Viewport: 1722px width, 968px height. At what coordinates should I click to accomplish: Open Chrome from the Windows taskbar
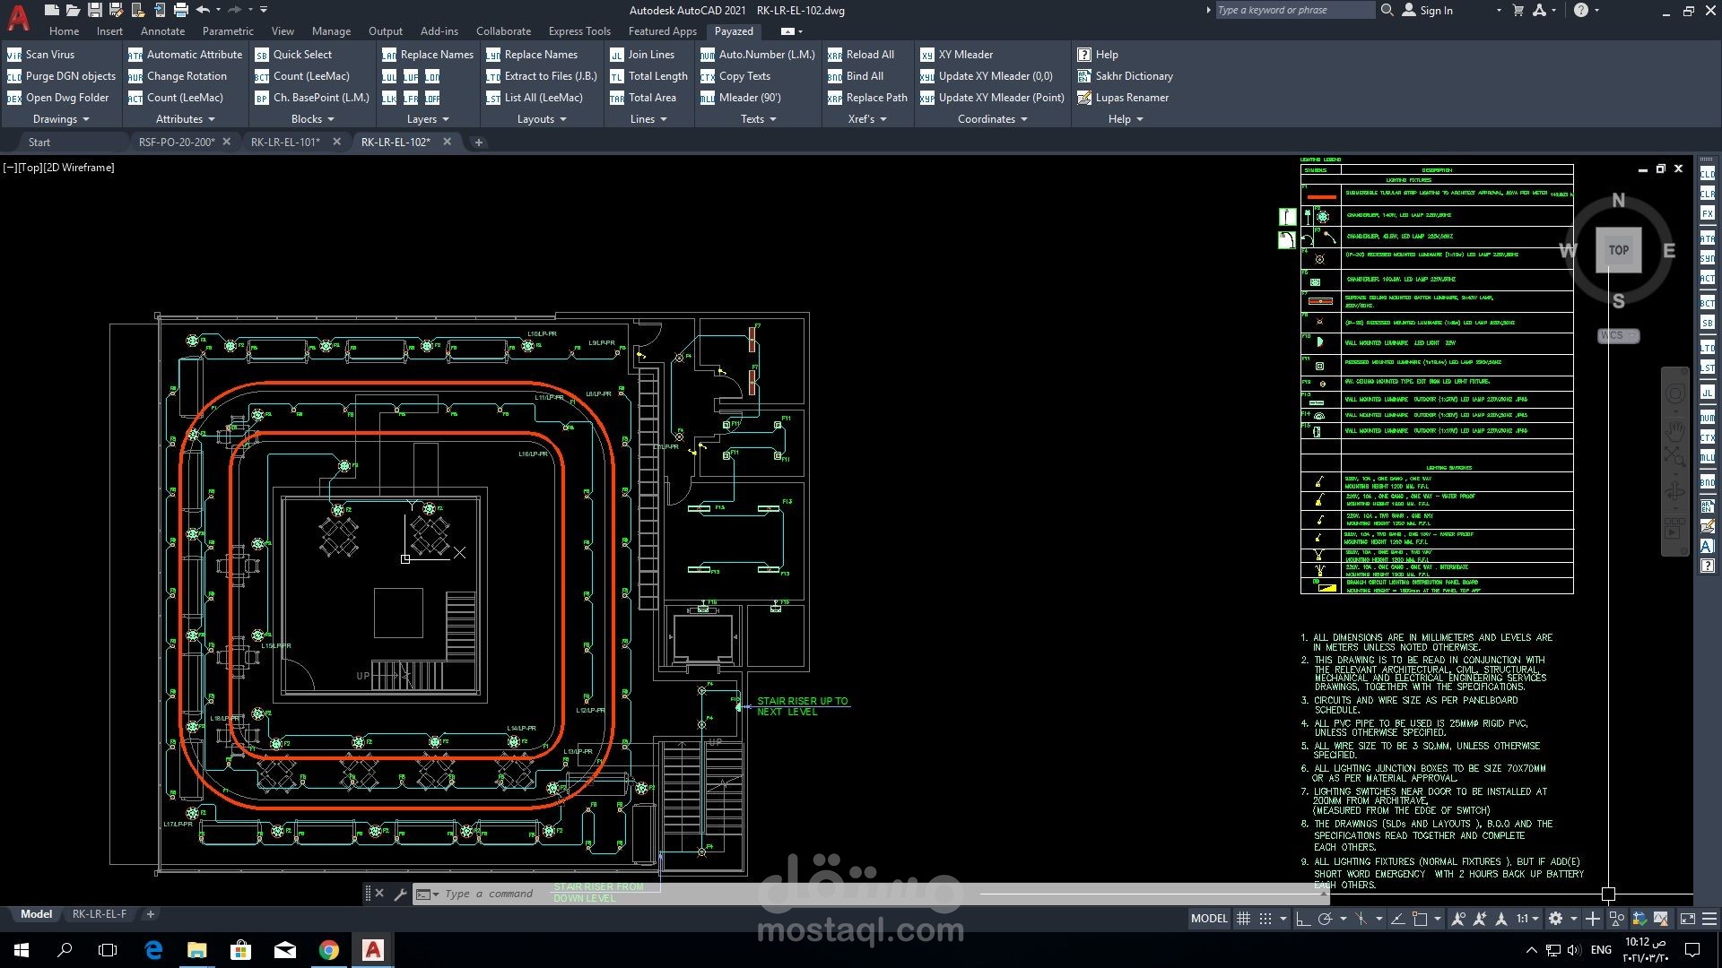329,950
